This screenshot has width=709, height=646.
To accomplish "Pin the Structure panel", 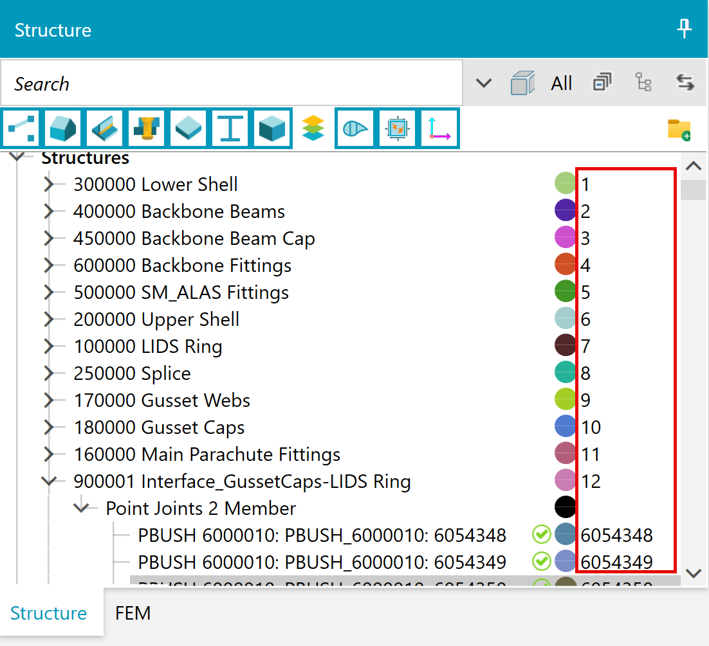I will pos(684,30).
